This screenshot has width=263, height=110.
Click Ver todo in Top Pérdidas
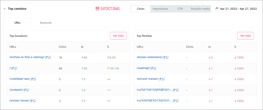click(x=245, y=36)
